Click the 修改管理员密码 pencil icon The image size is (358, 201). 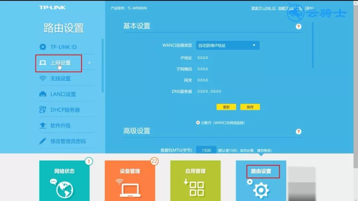43,141
